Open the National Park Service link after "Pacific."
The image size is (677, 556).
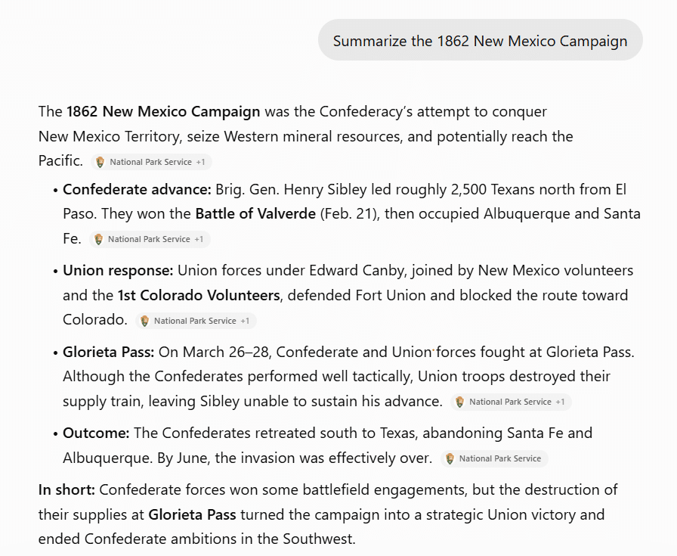point(150,162)
